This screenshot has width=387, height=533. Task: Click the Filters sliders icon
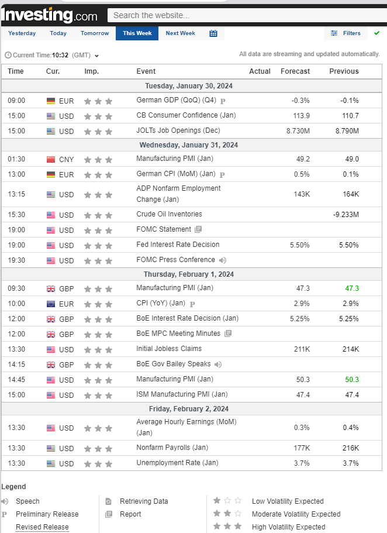pyautogui.click(x=334, y=33)
